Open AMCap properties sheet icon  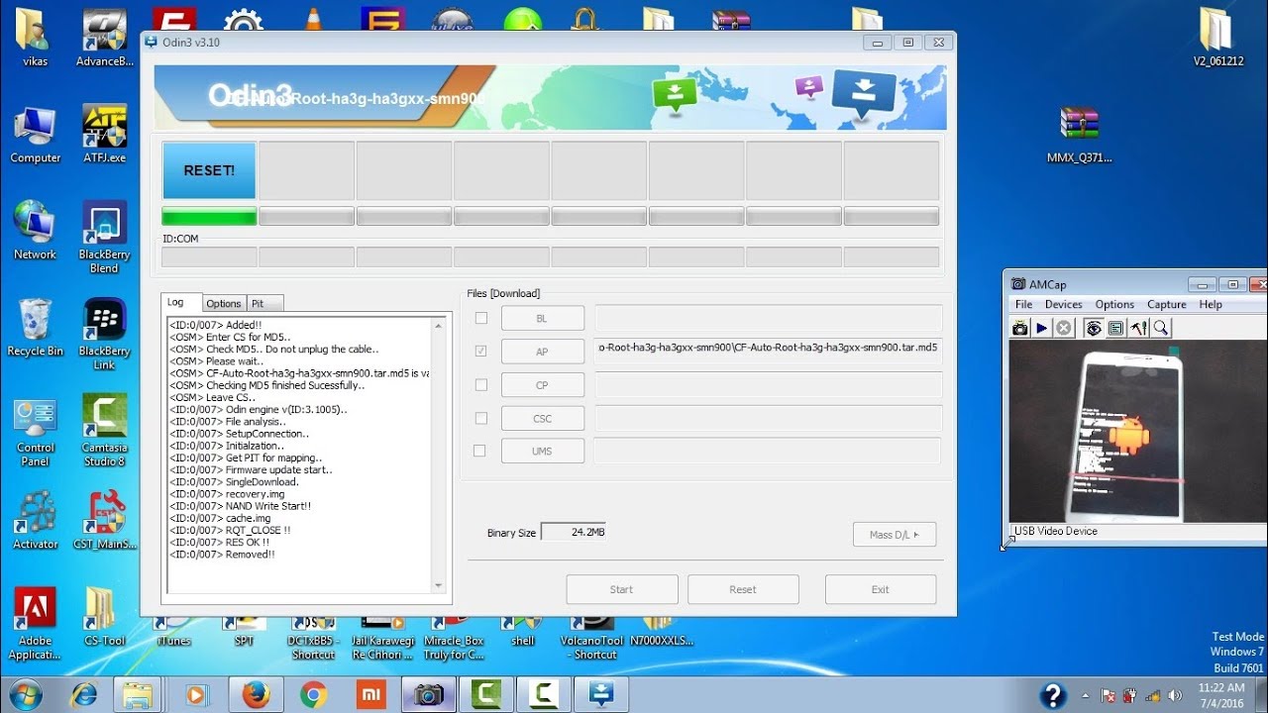[x=1115, y=328]
